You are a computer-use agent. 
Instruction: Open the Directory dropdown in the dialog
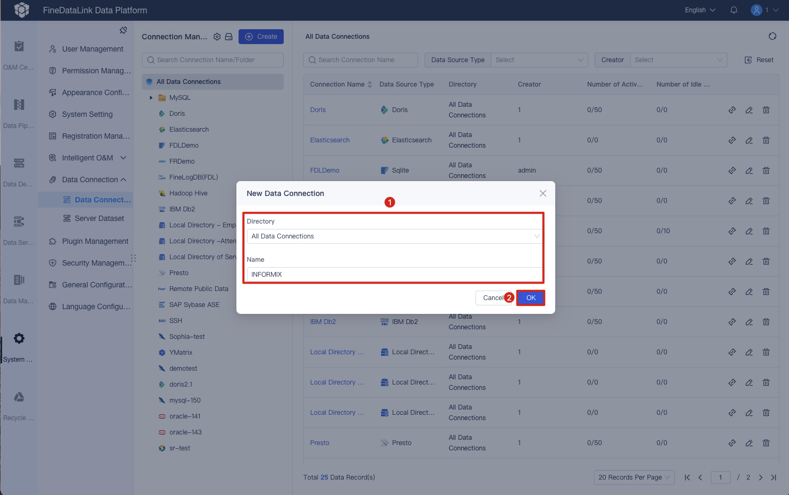pos(394,236)
